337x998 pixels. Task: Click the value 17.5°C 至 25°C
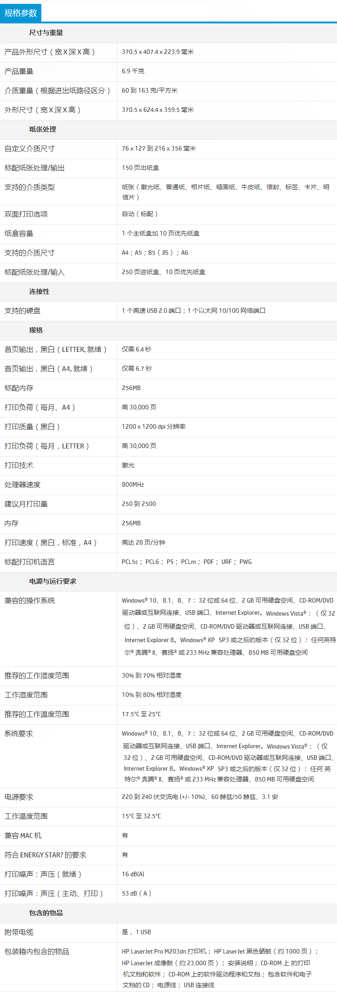(142, 714)
